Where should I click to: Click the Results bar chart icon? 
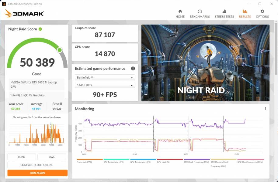click(245, 11)
